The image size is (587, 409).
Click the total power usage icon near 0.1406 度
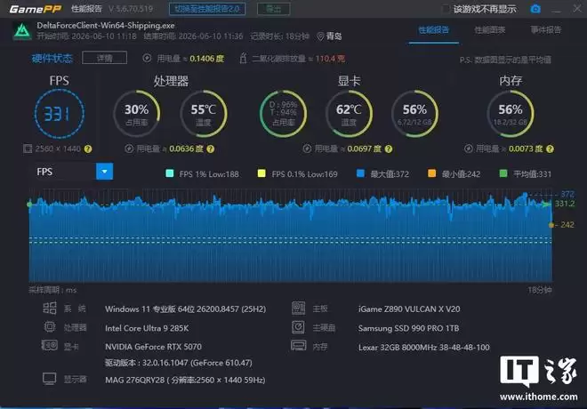click(147, 58)
